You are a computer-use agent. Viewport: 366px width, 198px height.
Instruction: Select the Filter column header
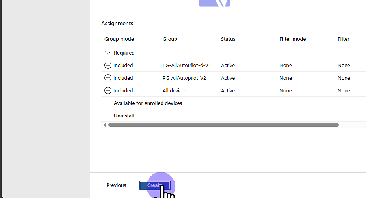pos(344,39)
